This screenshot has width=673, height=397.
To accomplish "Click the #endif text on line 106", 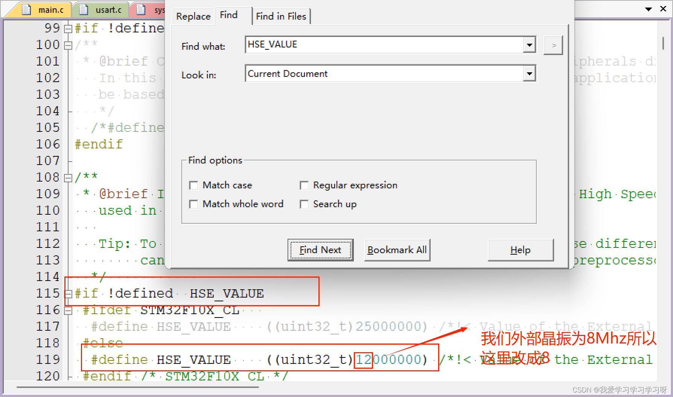I will [99, 144].
